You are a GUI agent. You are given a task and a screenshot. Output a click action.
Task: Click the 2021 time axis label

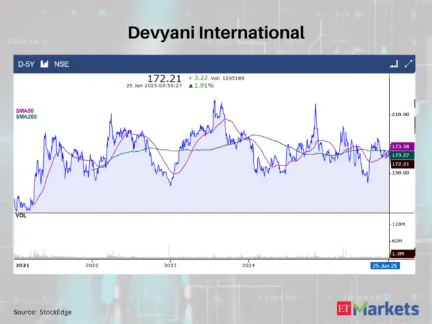(x=22, y=265)
